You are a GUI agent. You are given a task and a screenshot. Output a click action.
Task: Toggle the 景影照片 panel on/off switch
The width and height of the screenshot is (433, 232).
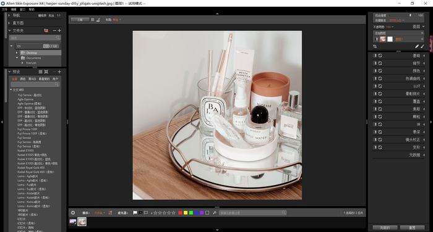tap(375, 94)
